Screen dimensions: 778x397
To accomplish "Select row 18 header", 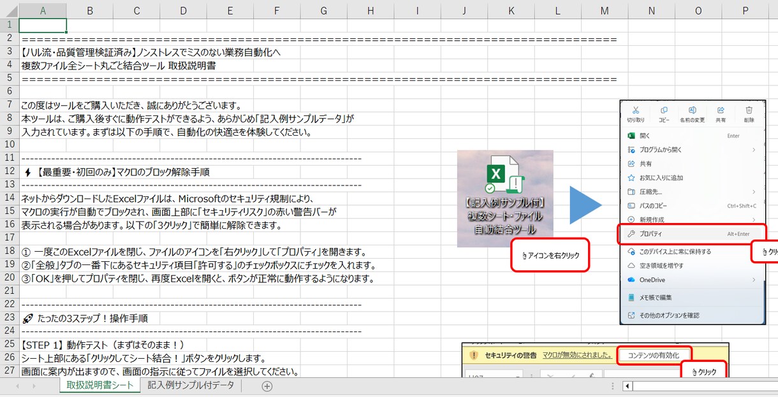I will 10,251.
